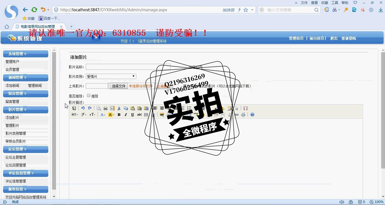
Task: Click the unlink icon in editor toolbar
Action: pyautogui.click(x=243, y=114)
